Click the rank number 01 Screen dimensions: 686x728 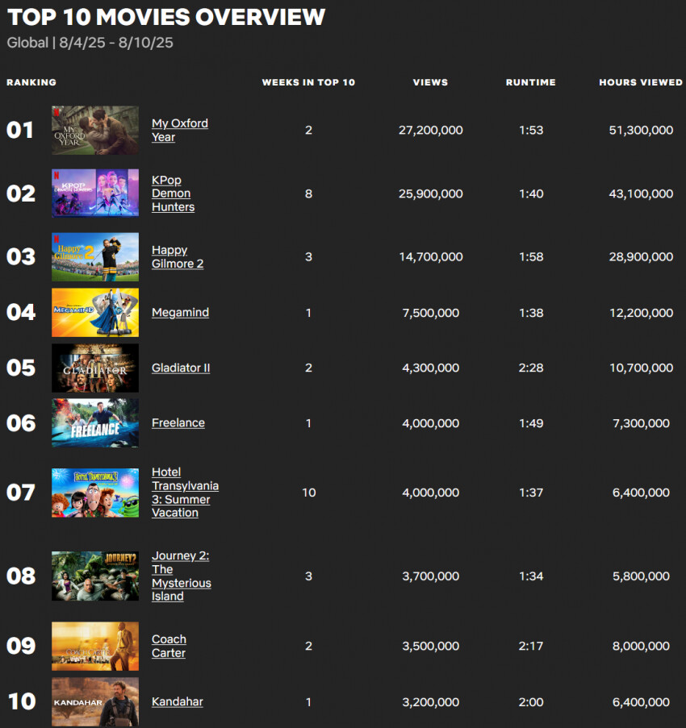20,130
